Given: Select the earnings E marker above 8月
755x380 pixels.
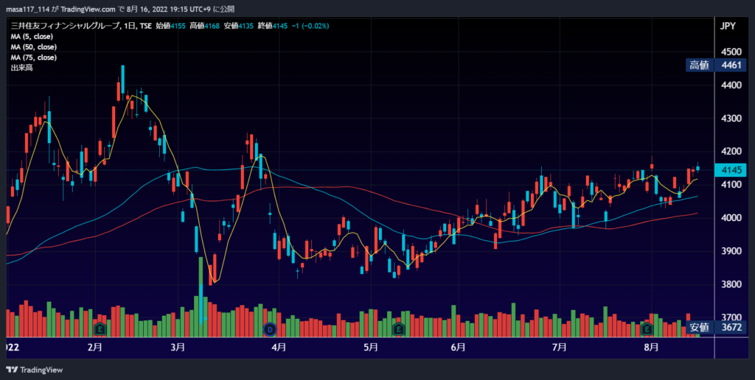Looking at the screenshot, I should point(647,329).
